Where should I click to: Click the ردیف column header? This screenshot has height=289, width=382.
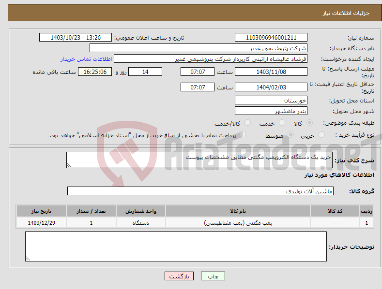point(367,211)
